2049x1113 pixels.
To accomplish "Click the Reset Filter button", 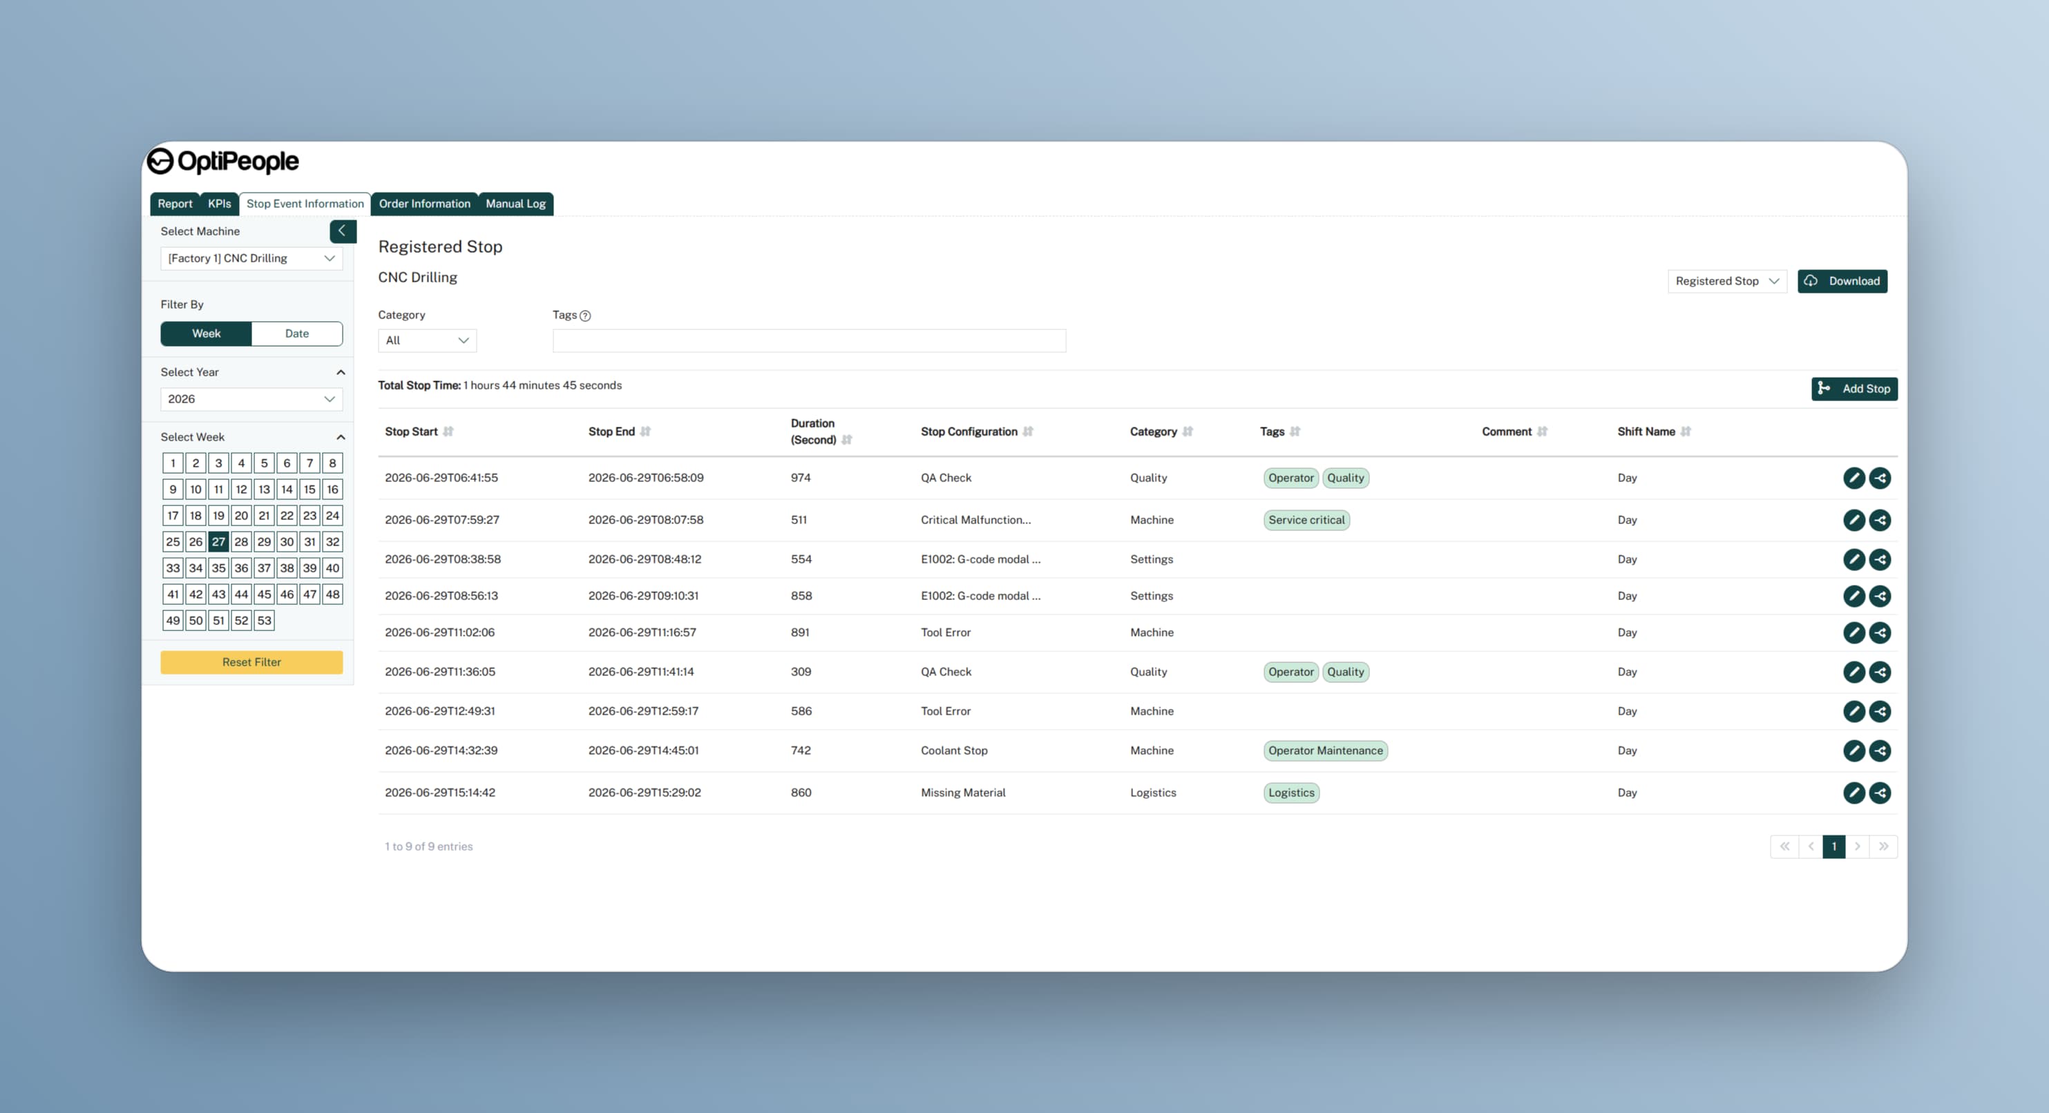I will tap(251, 662).
